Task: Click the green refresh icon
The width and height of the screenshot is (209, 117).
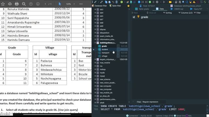Action: (121, 2)
